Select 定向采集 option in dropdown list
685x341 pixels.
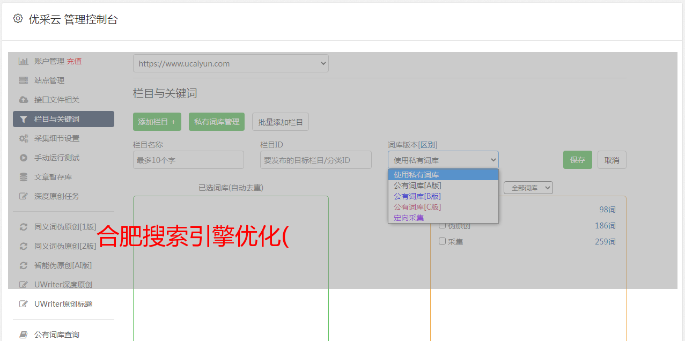click(409, 218)
